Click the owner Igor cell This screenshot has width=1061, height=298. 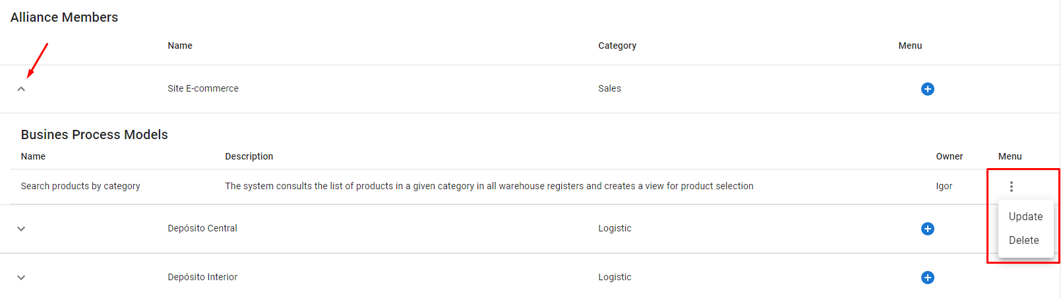coord(944,186)
